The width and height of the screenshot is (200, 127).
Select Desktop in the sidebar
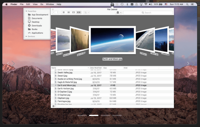tap(34, 22)
